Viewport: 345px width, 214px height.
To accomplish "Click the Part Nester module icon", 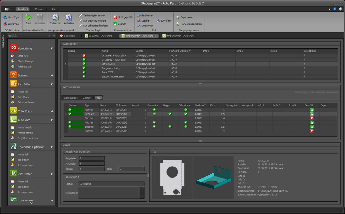I will (14, 174).
